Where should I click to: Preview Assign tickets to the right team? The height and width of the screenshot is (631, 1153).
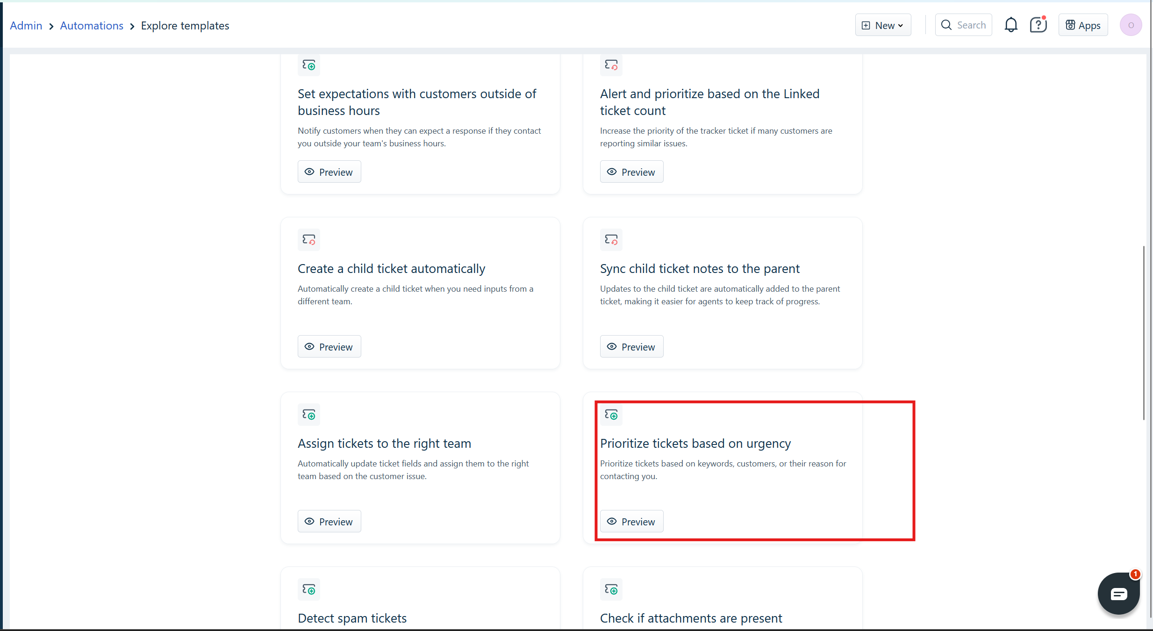(x=329, y=522)
